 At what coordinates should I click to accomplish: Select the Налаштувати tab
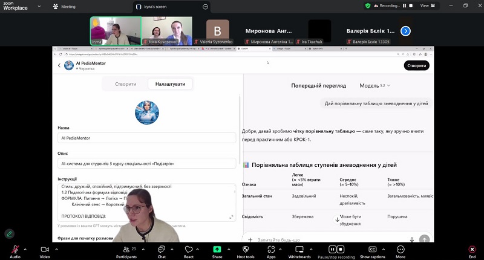pyautogui.click(x=170, y=84)
